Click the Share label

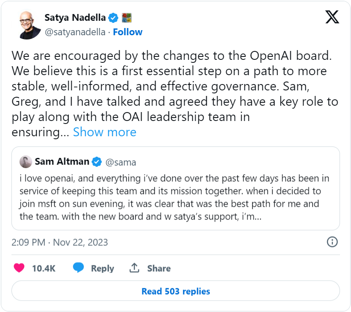(159, 268)
